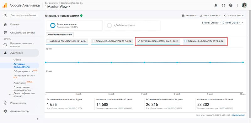Viewport: 251px width, 123px height.
Task: Open the help question mark icon
Action: pos(231,5)
